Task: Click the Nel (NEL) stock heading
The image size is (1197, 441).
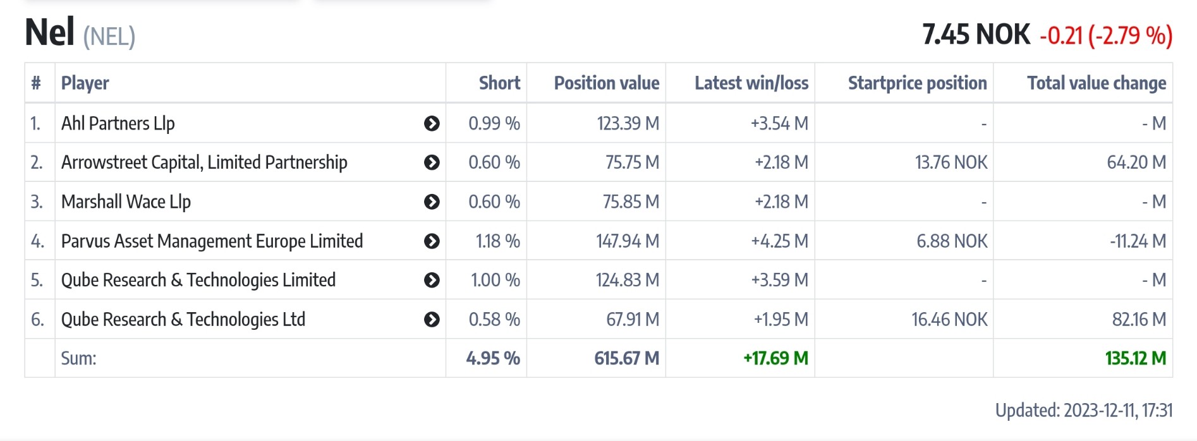Action: coord(80,33)
